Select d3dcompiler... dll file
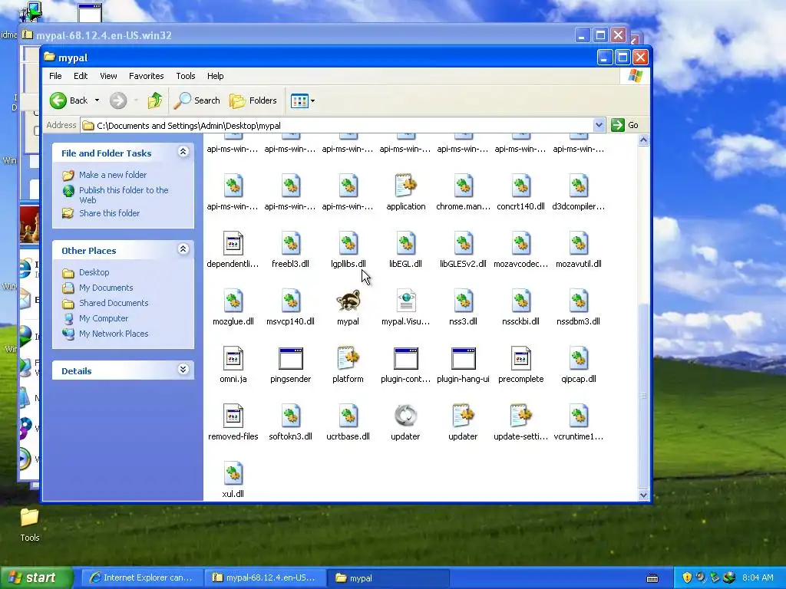Viewport: 786px width, 589px height. [579, 186]
